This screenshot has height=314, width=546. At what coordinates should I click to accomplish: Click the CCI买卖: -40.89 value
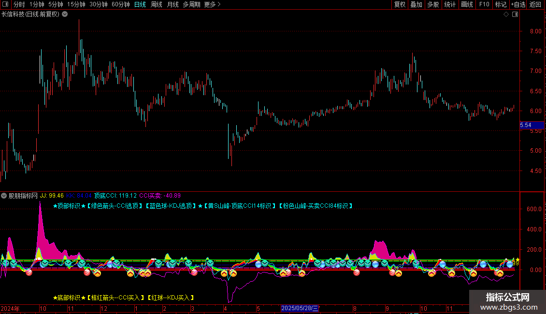[160, 196]
